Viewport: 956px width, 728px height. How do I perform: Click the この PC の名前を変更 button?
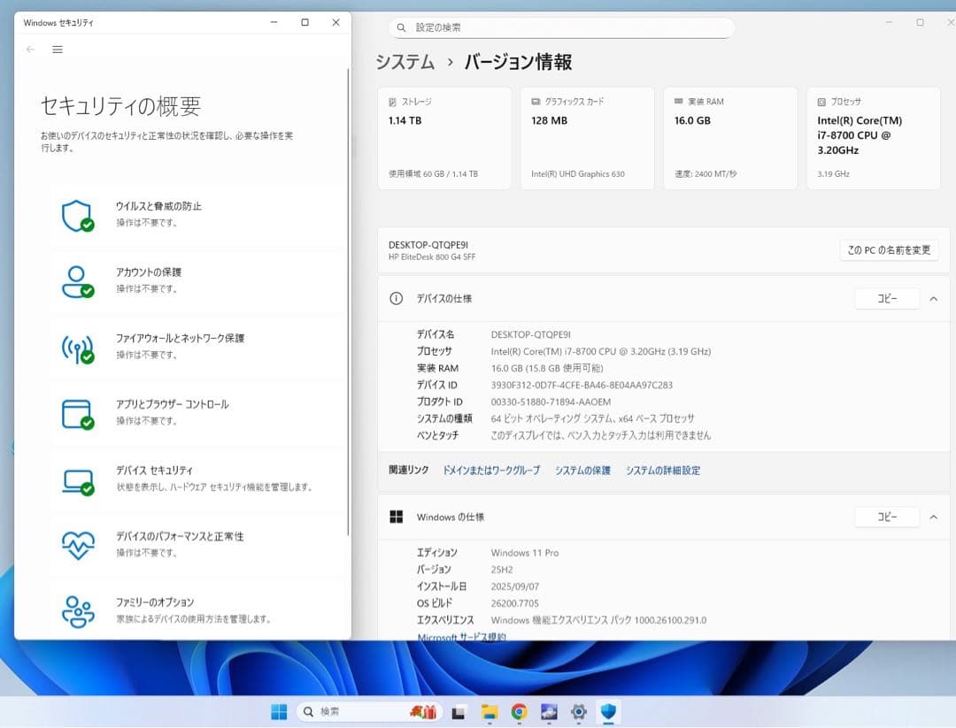click(x=889, y=249)
